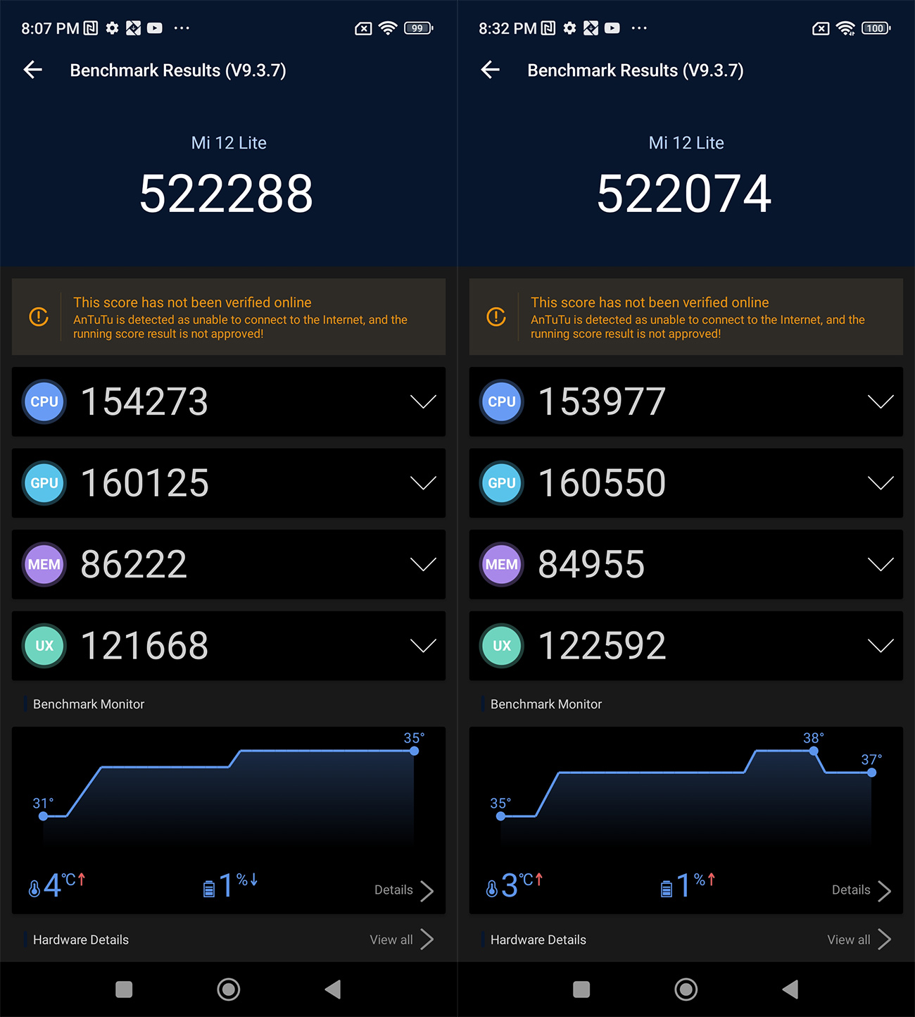Tap GPU badge icon beside 160125
Screen dimensions: 915x1017
coord(44,483)
